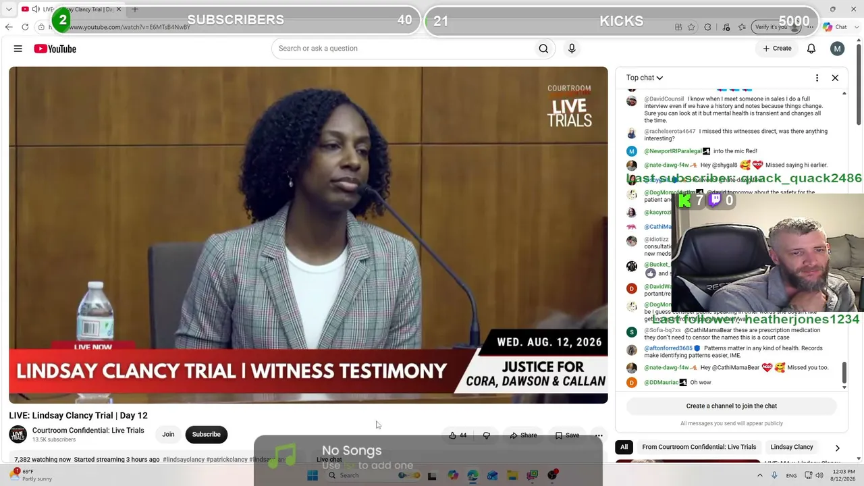The image size is (864, 486).
Task: Add page to favorites with the star
Action: coord(691,27)
